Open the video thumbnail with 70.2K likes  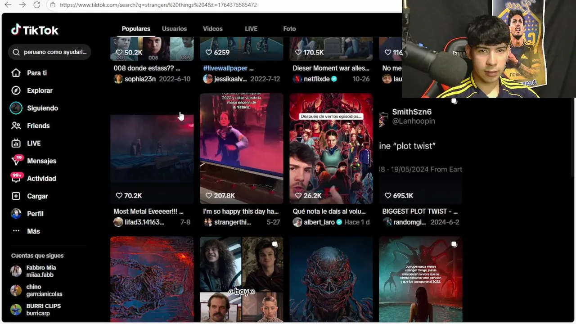[152, 148]
